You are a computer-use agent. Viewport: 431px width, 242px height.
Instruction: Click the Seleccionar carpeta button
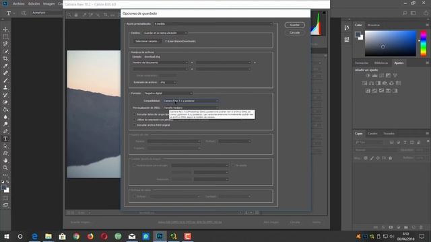(147, 41)
